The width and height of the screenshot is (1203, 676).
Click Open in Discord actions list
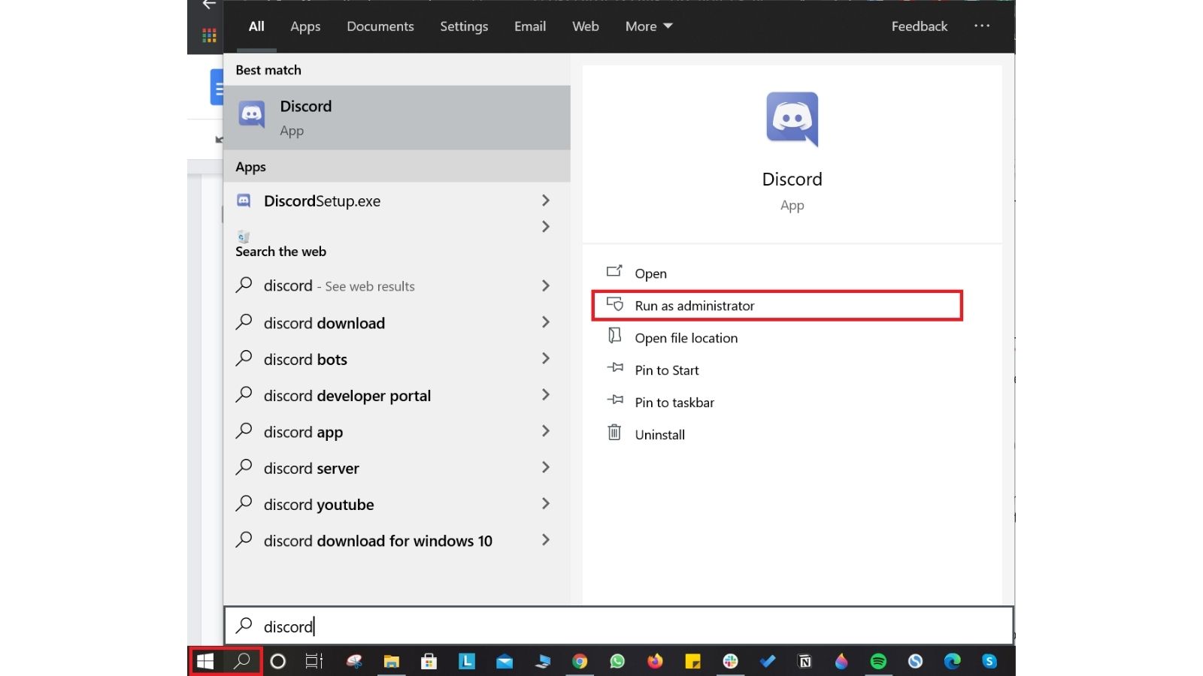point(650,273)
